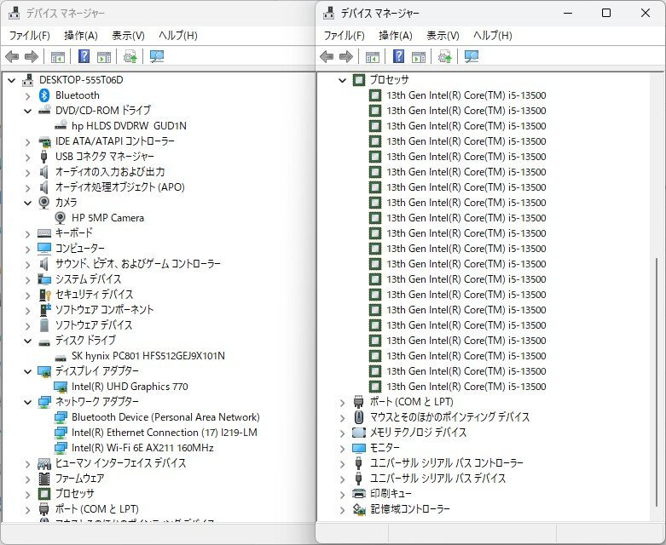666x545 pixels.
Task: Select マウスとそのほかのポインティング デバイス in right window
Action: point(449,417)
